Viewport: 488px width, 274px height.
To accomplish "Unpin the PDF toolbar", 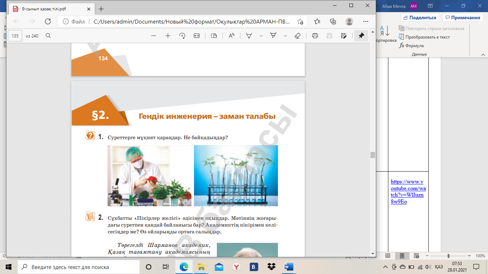I will click(361, 36).
